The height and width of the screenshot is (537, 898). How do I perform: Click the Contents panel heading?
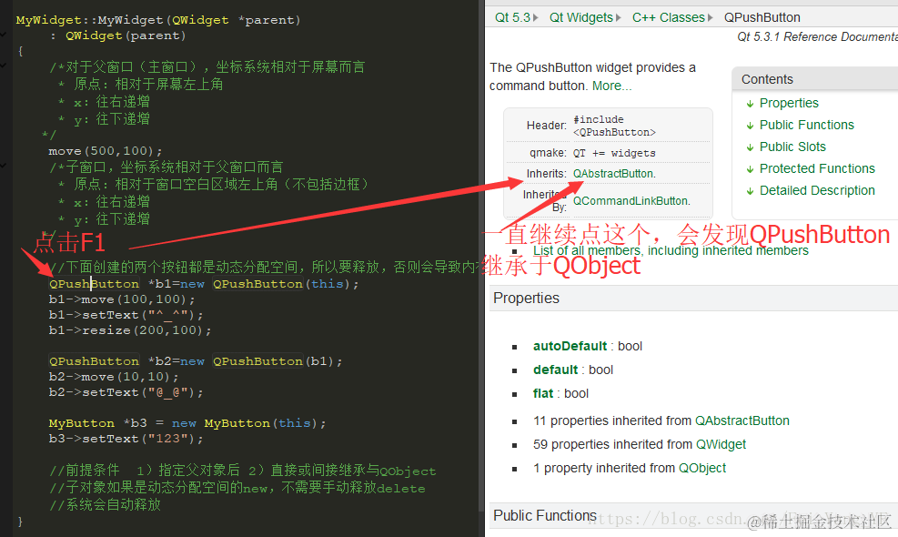pyautogui.click(x=767, y=79)
